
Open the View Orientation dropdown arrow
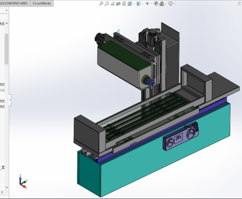134,4
